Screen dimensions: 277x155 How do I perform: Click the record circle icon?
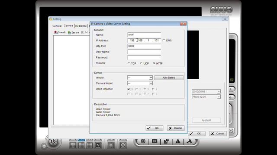tap(143, 141)
